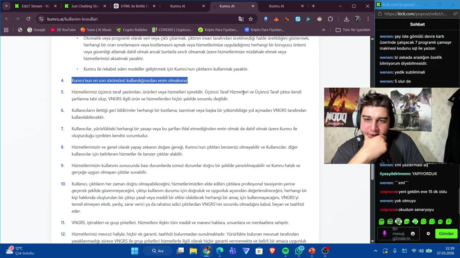Open Microsoft Teams from taskbar
The height and width of the screenshot is (258, 460).
233,251
